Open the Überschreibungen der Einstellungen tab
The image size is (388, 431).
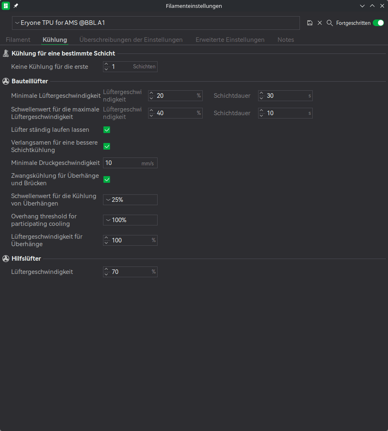click(131, 40)
